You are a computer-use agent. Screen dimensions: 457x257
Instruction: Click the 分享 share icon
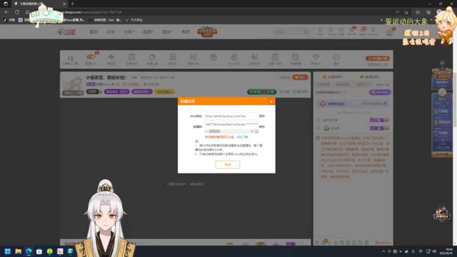284,91
